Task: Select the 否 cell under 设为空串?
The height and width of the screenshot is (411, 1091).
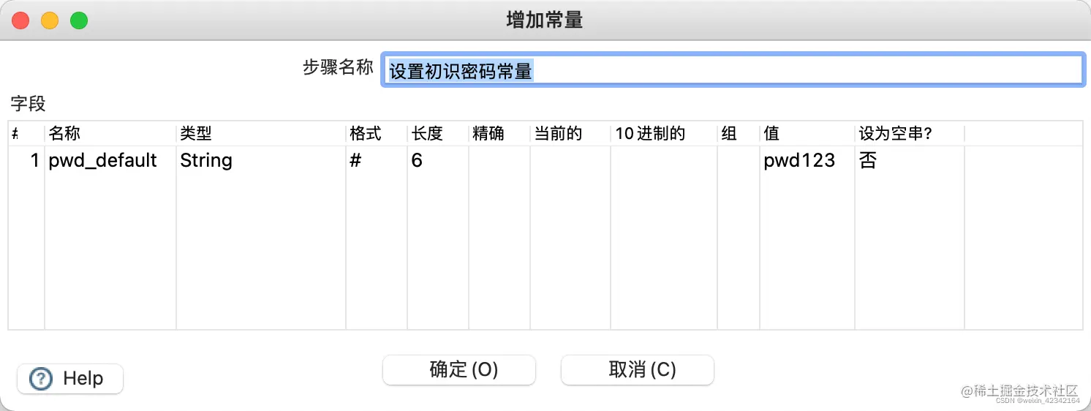Action: pyautogui.click(x=910, y=160)
